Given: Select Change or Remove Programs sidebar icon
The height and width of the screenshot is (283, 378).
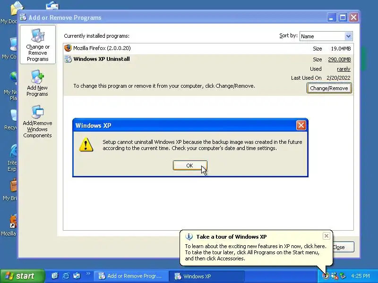Looking at the screenshot, I should pyautogui.click(x=38, y=45).
